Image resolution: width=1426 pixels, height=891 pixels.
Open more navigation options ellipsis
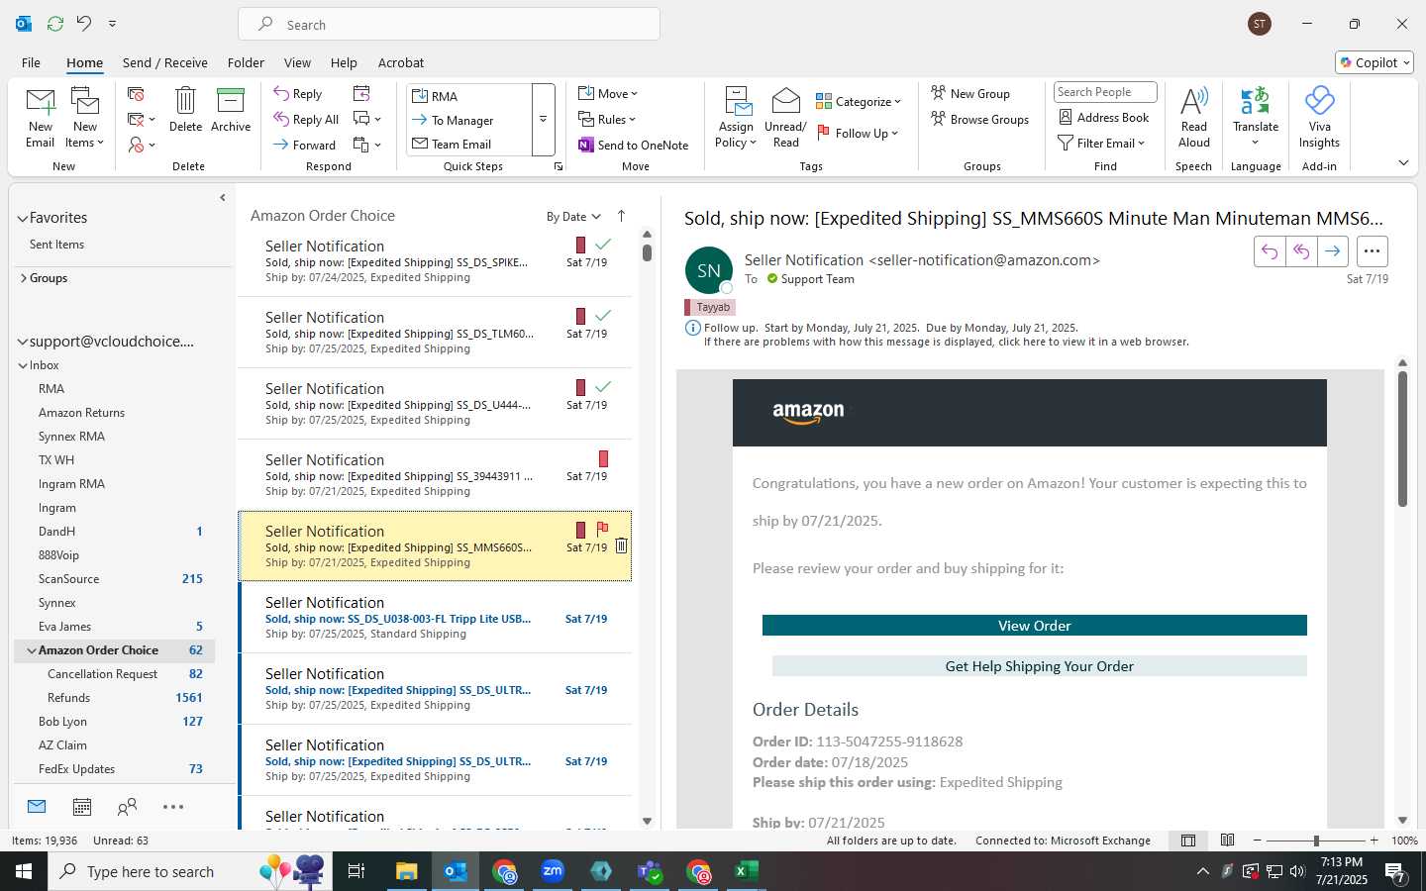coord(173,807)
